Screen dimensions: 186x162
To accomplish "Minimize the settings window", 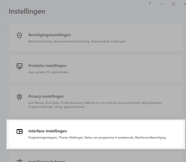I will pyautogui.click(x=161, y=4).
